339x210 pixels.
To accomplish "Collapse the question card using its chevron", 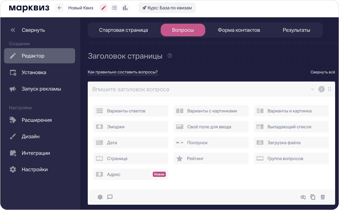I will [x=312, y=89].
